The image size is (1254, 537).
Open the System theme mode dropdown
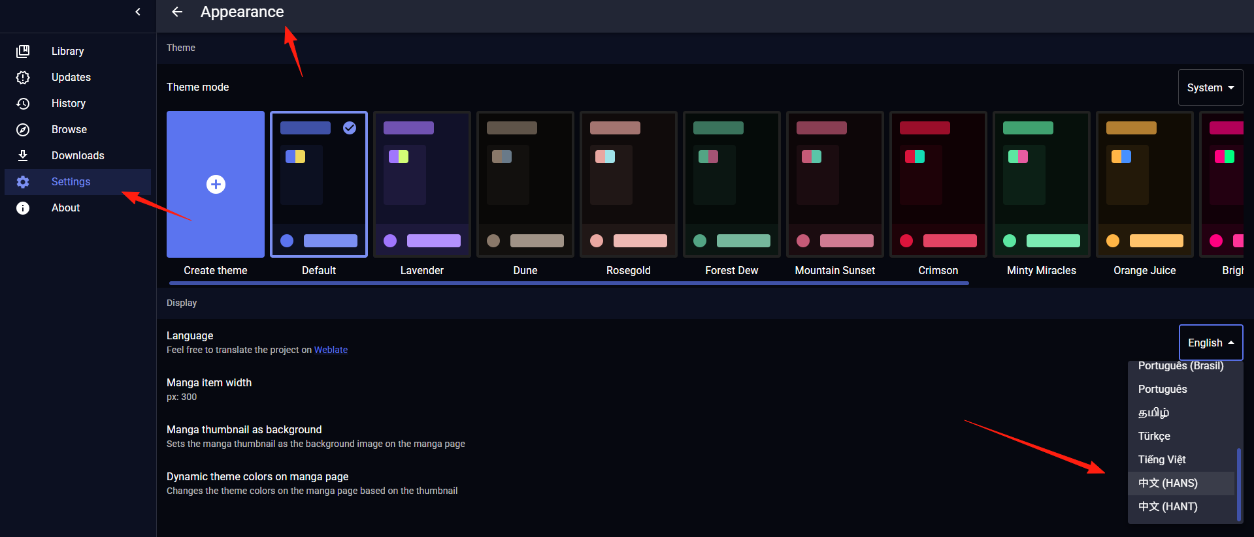(1210, 87)
